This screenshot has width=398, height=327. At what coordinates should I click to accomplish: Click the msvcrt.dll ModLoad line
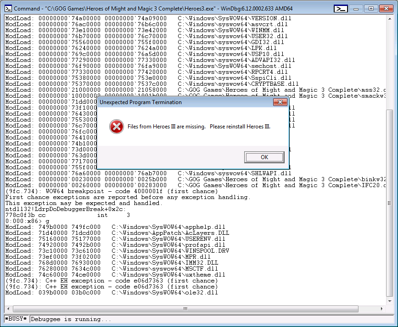146,24
